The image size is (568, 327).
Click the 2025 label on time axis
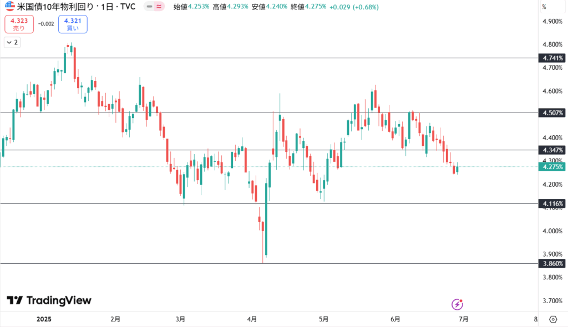click(x=44, y=319)
